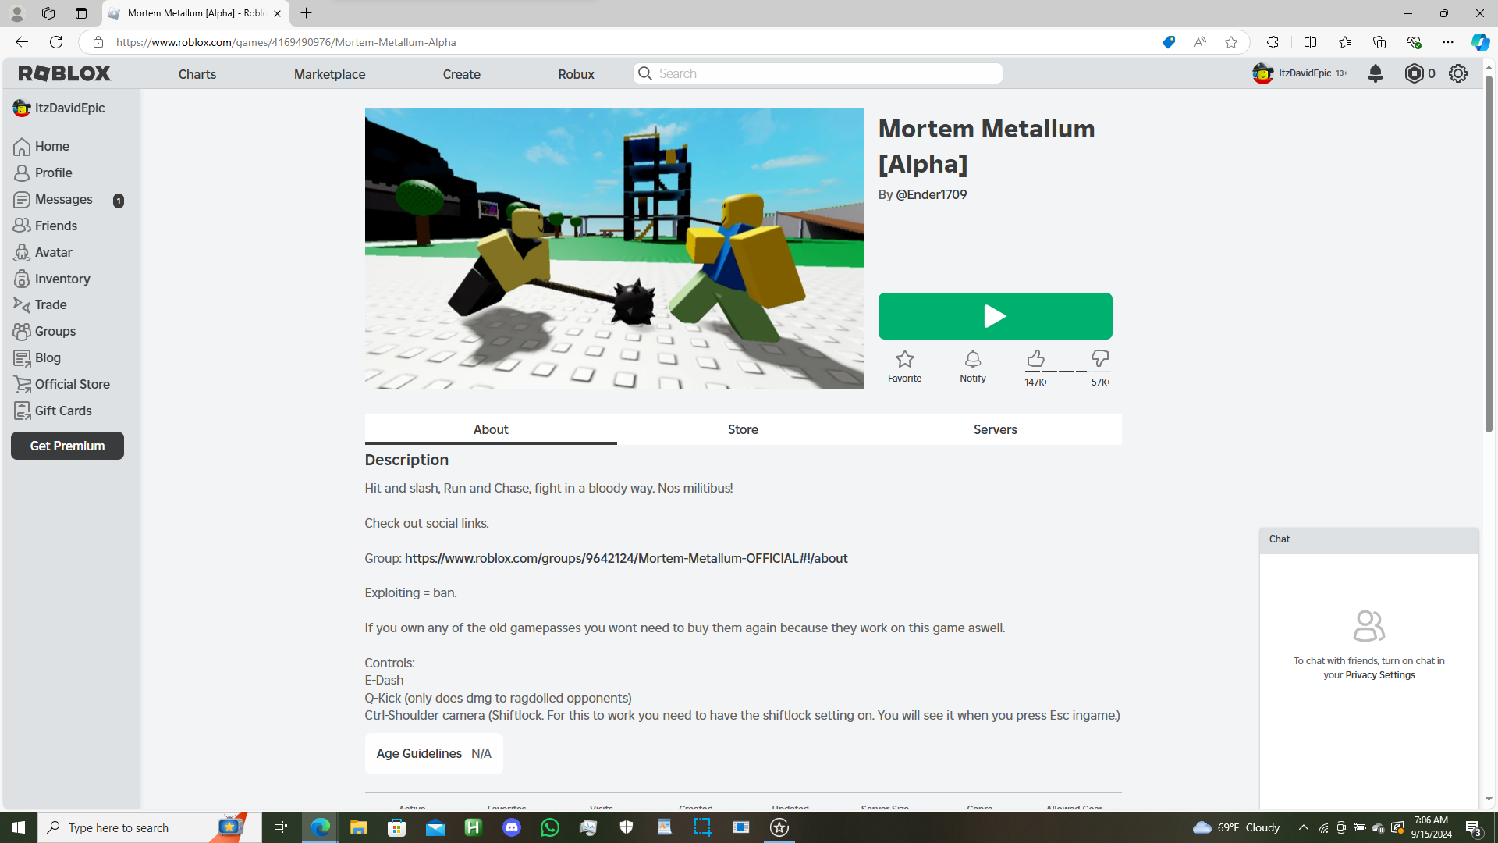
Task: Like the game with thumbs up
Action: tap(1035, 358)
